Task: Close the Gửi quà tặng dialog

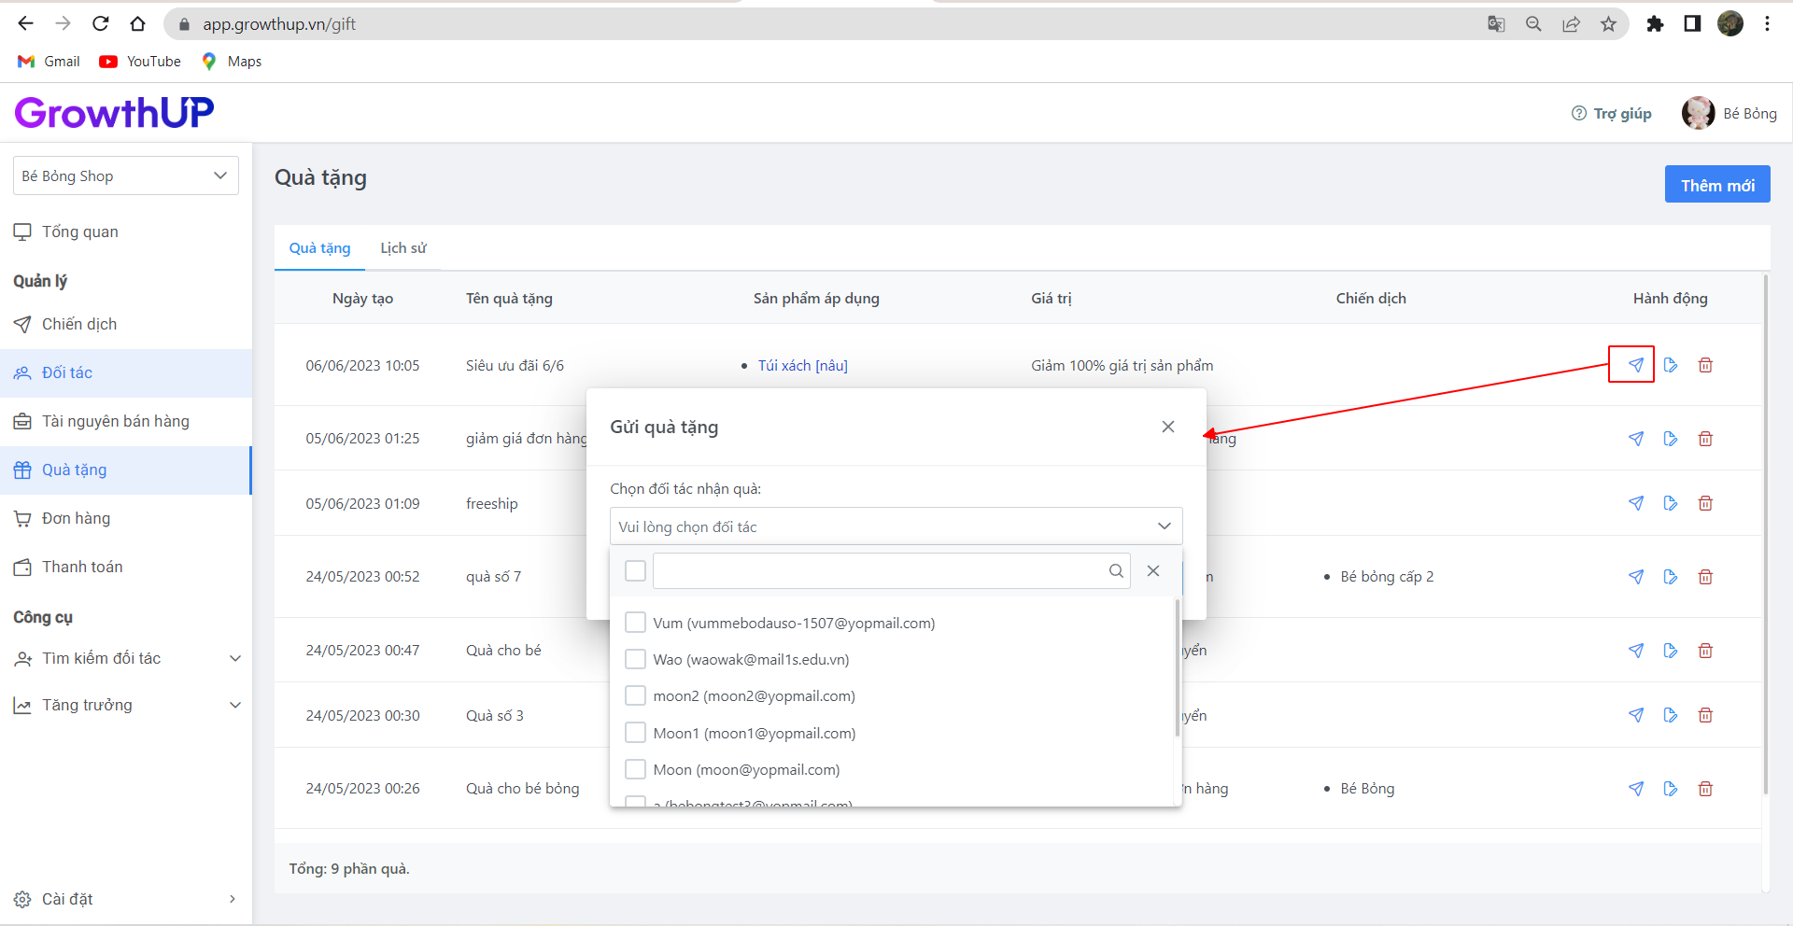Action: coord(1167,427)
